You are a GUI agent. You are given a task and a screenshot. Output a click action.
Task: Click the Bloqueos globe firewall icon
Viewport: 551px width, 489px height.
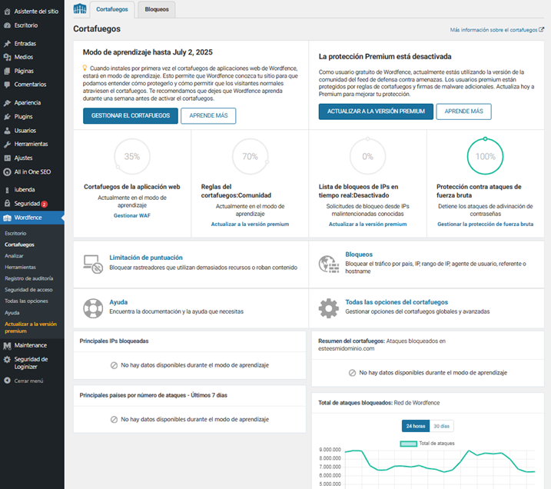tap(329, 264)
